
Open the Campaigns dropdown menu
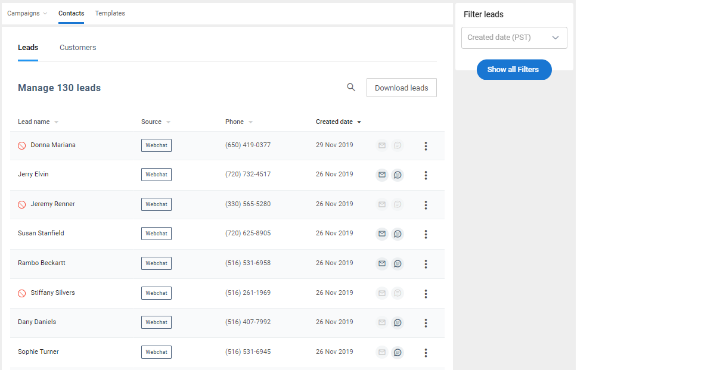[x=27, y=13]
